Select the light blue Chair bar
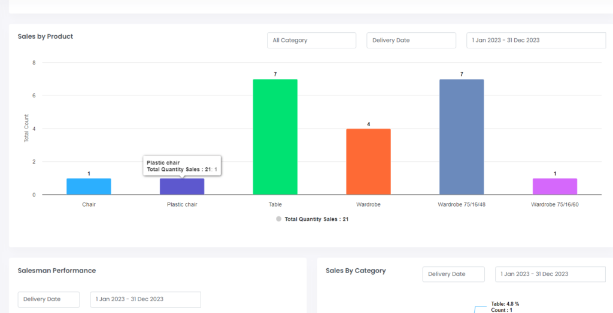Viewport: 613px width, 313px height. click(x=89, y=186)
